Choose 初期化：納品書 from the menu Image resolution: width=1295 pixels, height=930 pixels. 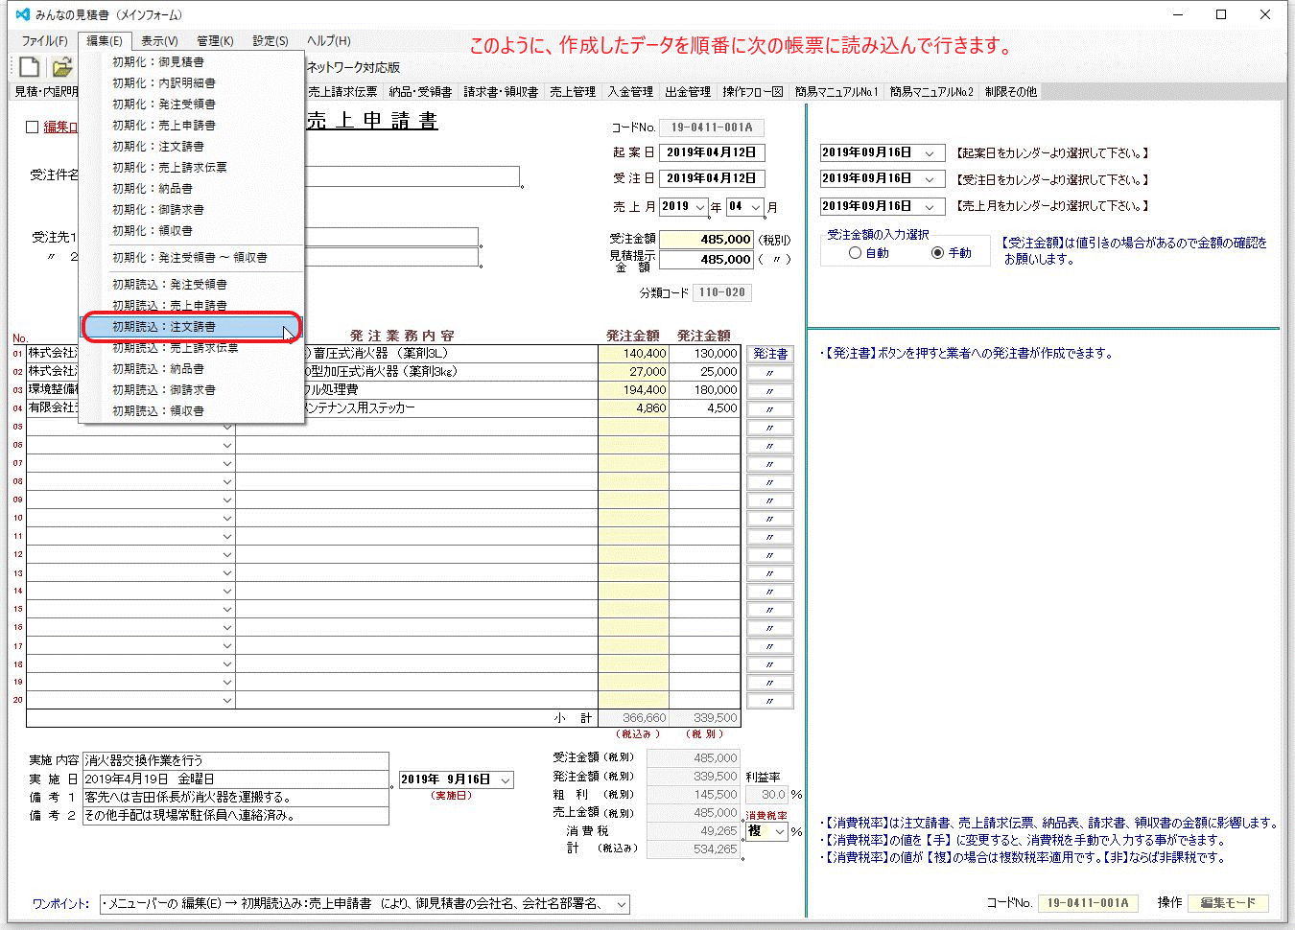point(192,189)
